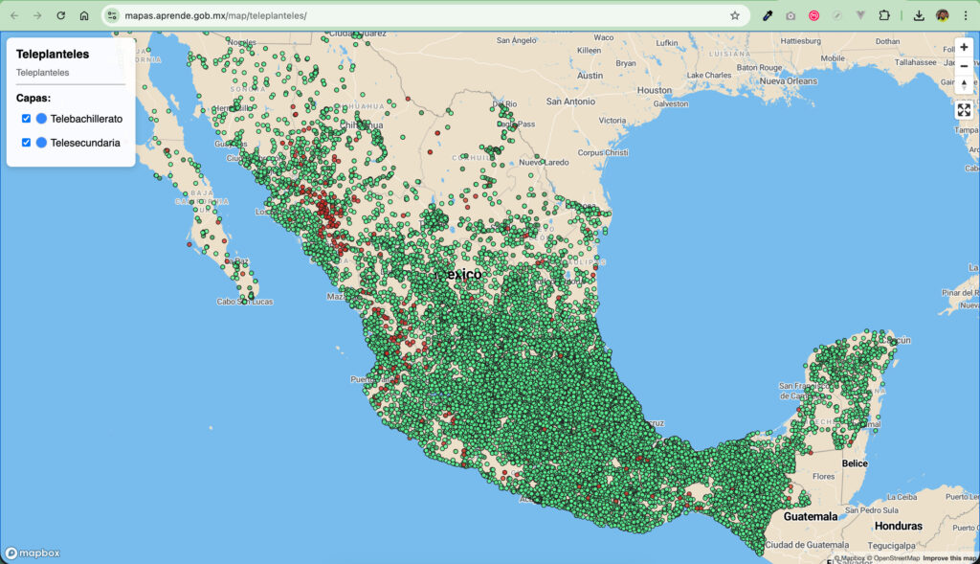View site information in address bar
The width and height of the screenshot is (980, 564).
coord(112,15)
